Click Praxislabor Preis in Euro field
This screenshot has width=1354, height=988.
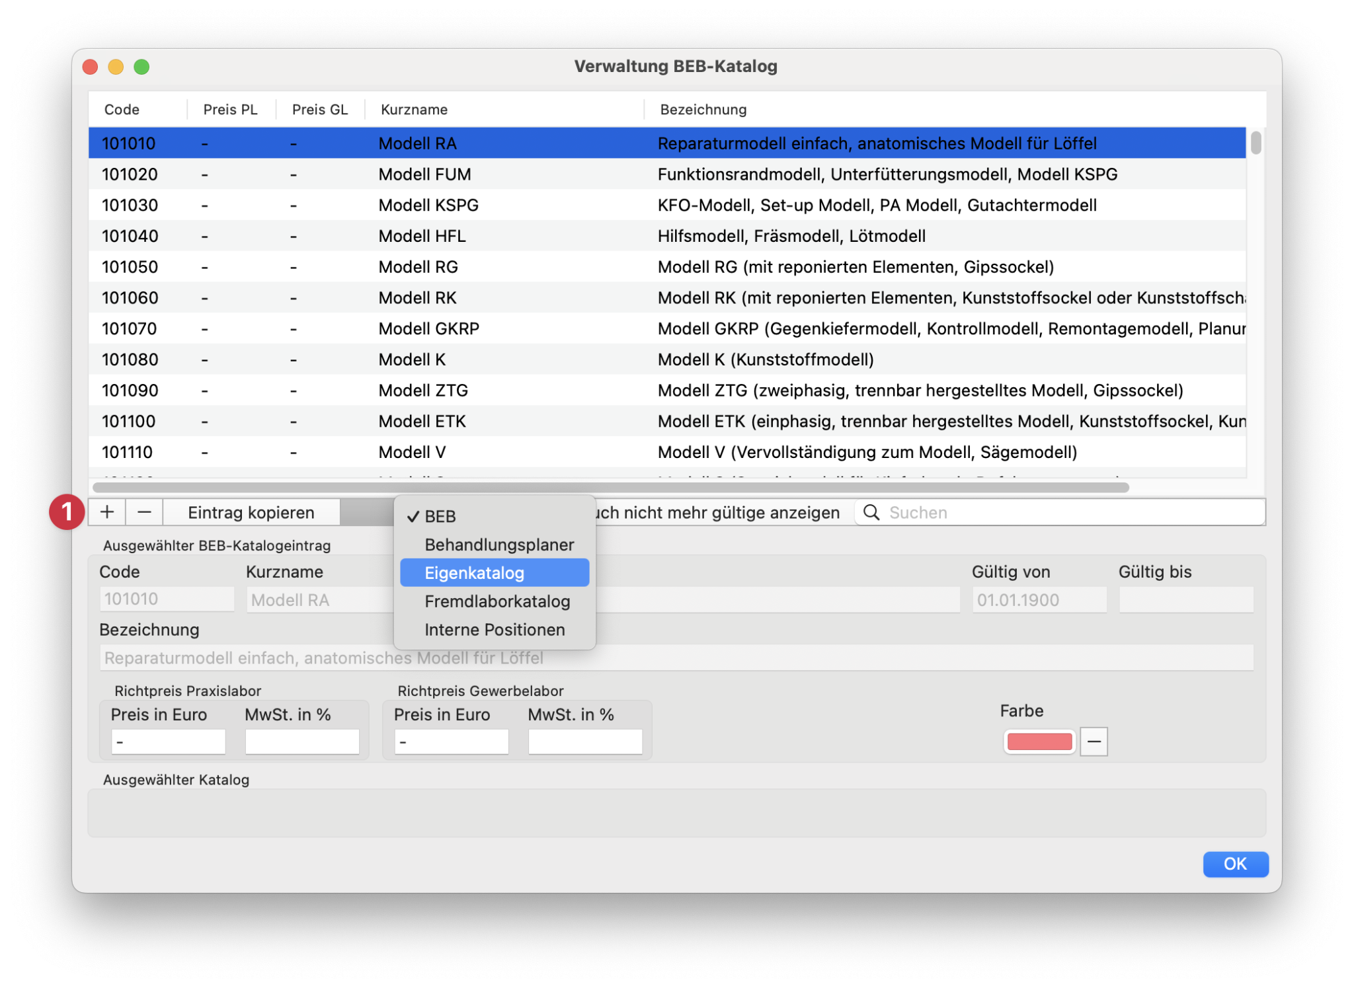pyautogui.click(x=169, y=741)
